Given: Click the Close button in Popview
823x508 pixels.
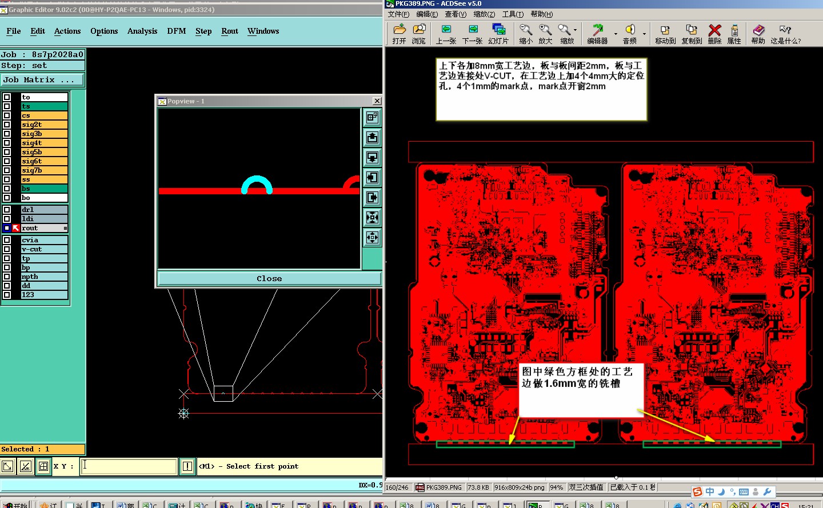Looking at the screenshot, I should pyautogui.click(x=269, y=278).
